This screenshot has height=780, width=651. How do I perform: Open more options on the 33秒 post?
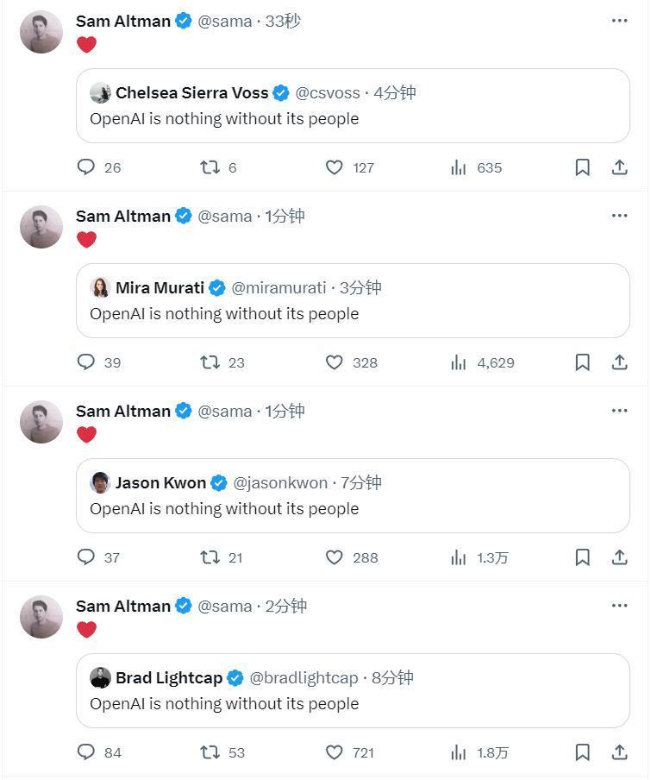[619, 21]
